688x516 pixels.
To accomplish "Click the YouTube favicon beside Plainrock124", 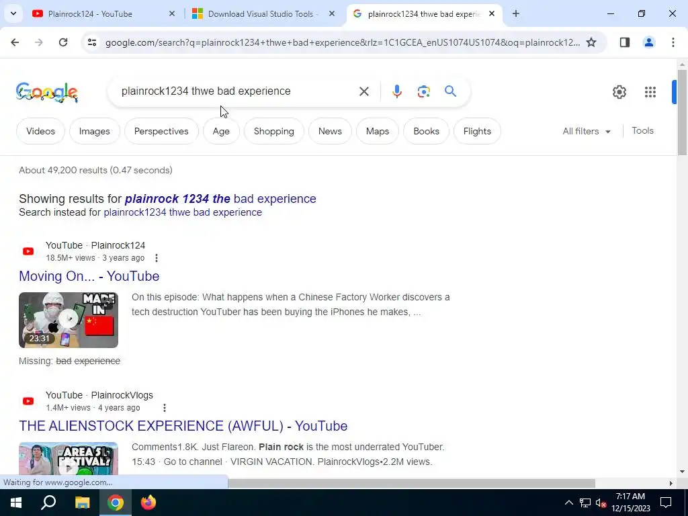I will click(x=28, y=251).
